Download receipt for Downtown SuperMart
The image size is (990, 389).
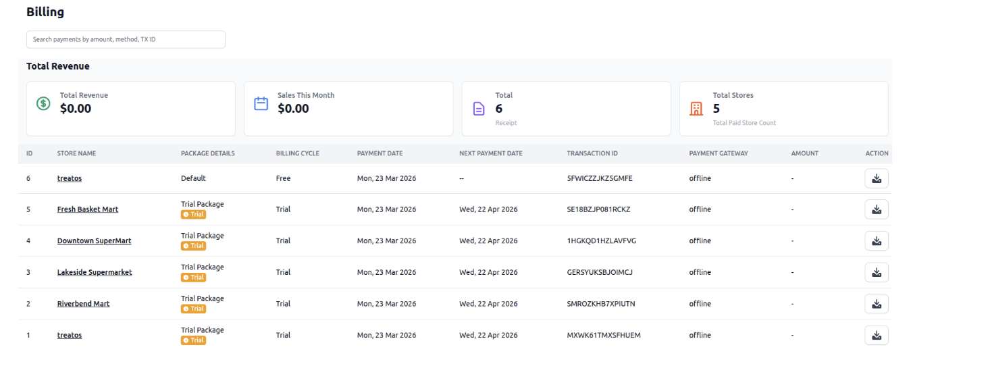point(877,241)
